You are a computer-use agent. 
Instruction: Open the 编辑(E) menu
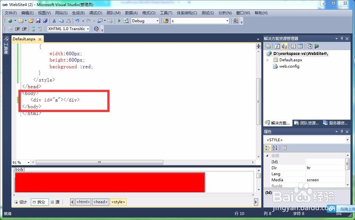(x=27, y=13)
